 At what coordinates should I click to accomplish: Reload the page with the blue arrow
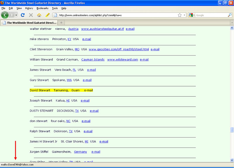point(23,15)
